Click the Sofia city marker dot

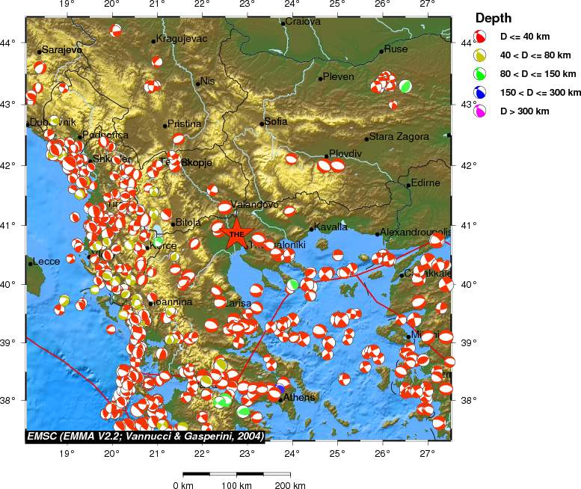pyautogui.click(x=262, y=124)
